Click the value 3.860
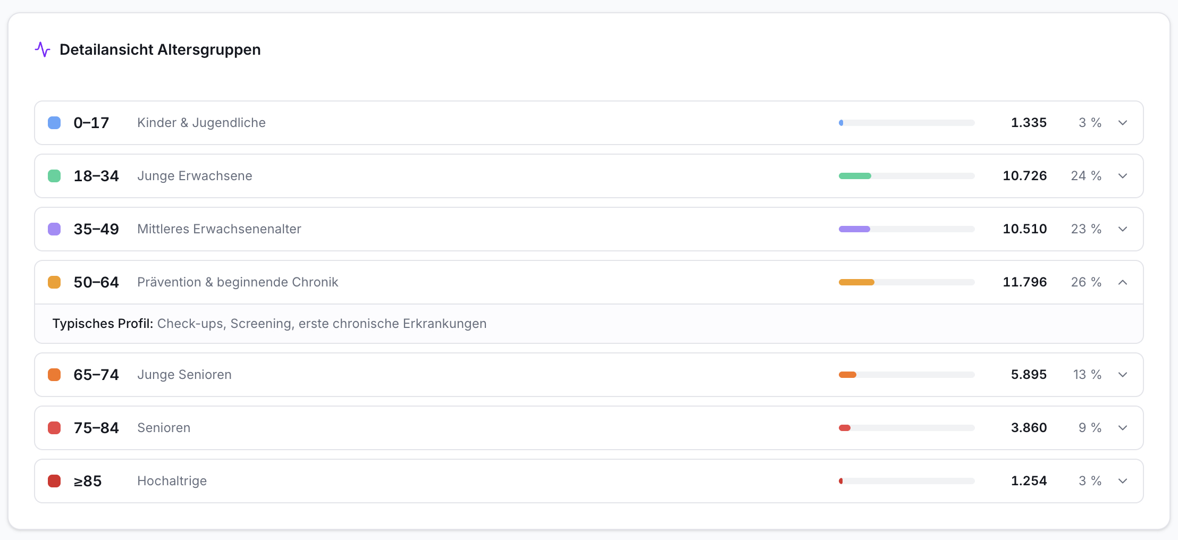1178x540 pixels. click(1029, 428)
